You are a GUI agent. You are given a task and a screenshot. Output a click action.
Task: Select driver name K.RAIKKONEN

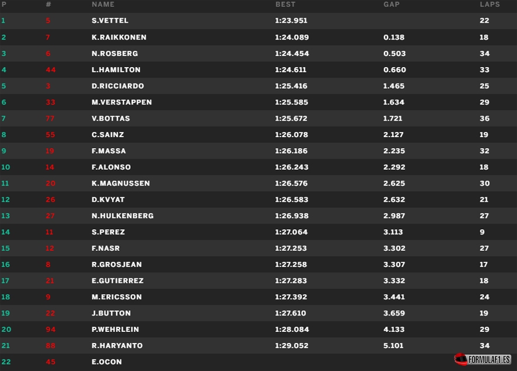(118, 37)
